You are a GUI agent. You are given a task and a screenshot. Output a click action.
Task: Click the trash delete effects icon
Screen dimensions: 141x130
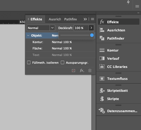coord(90,70)
